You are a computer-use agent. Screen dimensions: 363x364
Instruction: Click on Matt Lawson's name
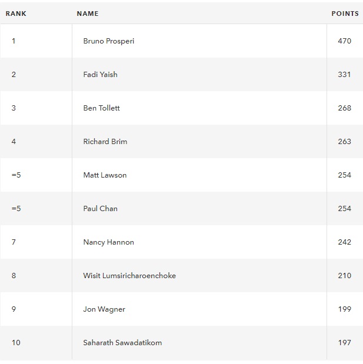click(105, 175)
